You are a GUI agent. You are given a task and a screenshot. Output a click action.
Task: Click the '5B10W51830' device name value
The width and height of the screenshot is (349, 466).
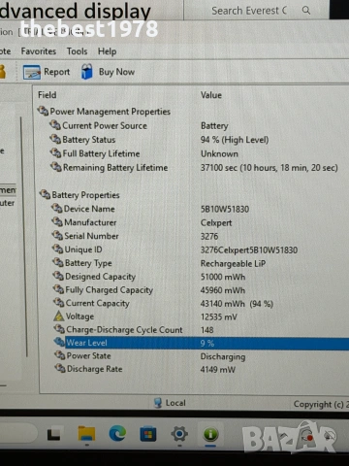(x=225, y=209)
